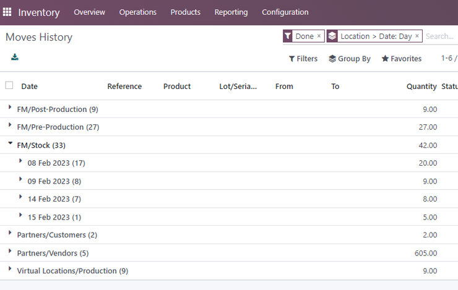Image resolution: width=458 pixels, height=290 pixels.
Task: Open the apps grid menu icon
Action: 7,12
